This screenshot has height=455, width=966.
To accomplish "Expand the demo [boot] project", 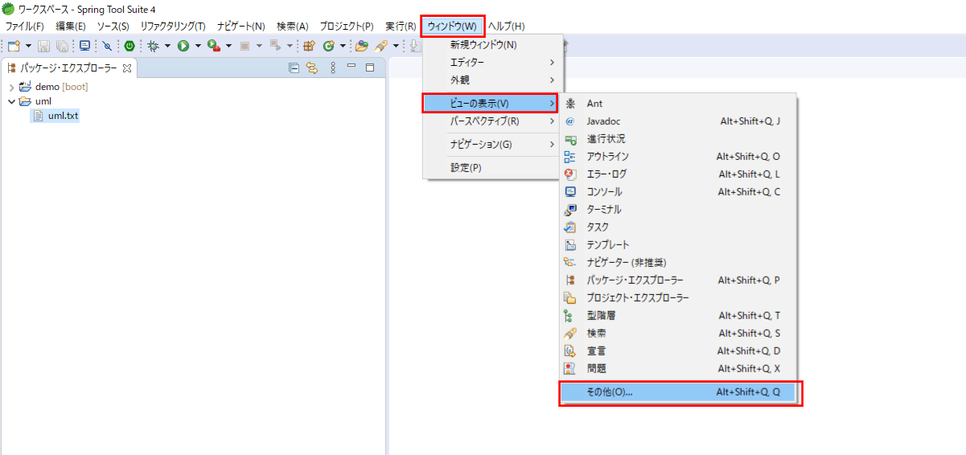I will pos(11,87).
